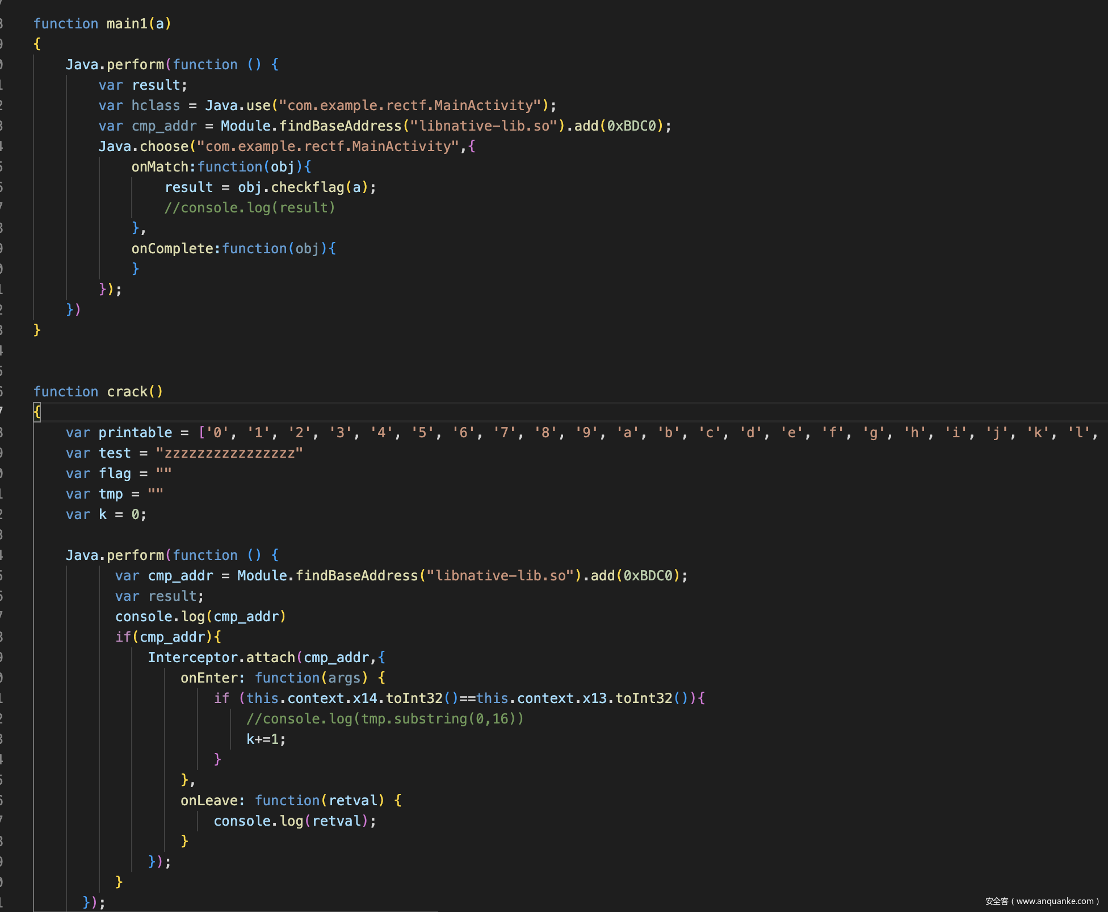Click the console.log(retval) statement
Screen dimensions: 1108x912
(294, 821)
